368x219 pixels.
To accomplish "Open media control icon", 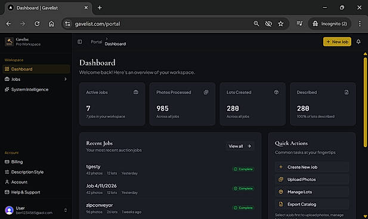I will pos(299,24).
